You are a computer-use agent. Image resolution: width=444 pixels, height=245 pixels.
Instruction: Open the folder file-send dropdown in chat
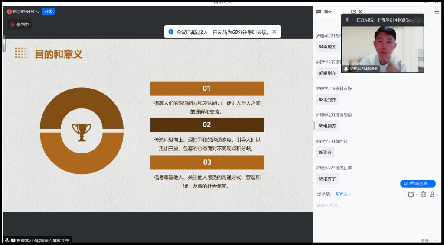point(412,194)
